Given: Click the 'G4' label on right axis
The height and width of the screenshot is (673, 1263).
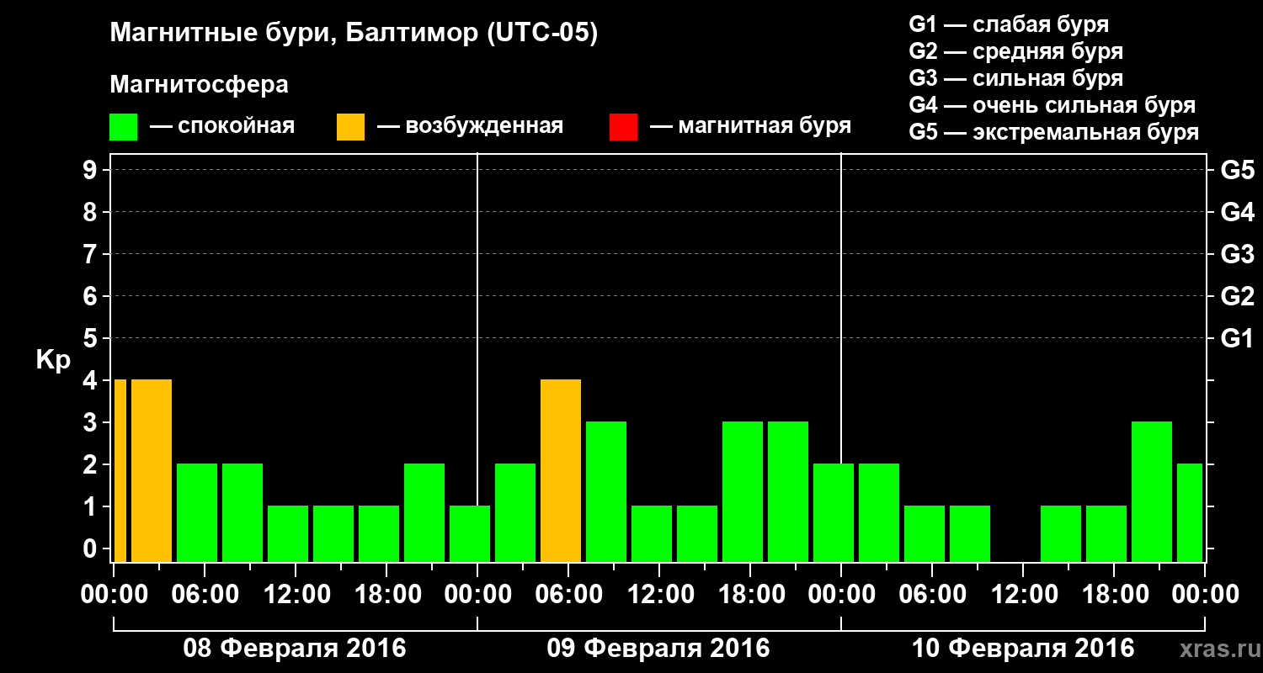Looking at the screenshot, I should [1237, 212].
